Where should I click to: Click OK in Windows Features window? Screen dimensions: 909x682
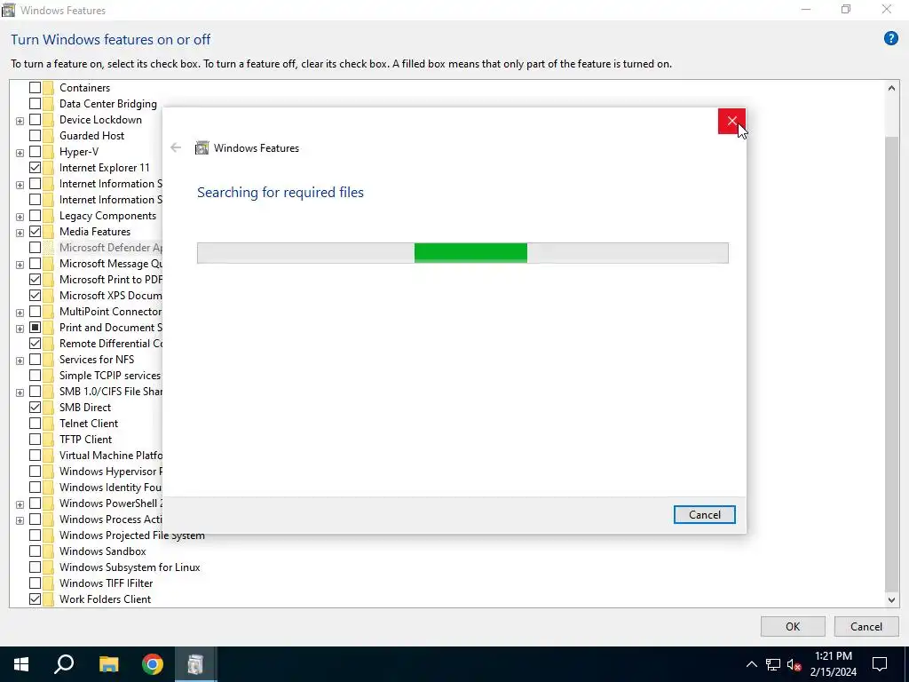pos(793,626)
